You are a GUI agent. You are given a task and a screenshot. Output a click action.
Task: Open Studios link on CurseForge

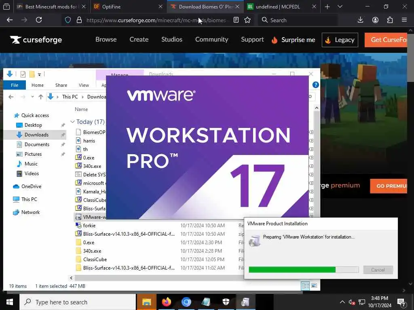pos(171,40)
